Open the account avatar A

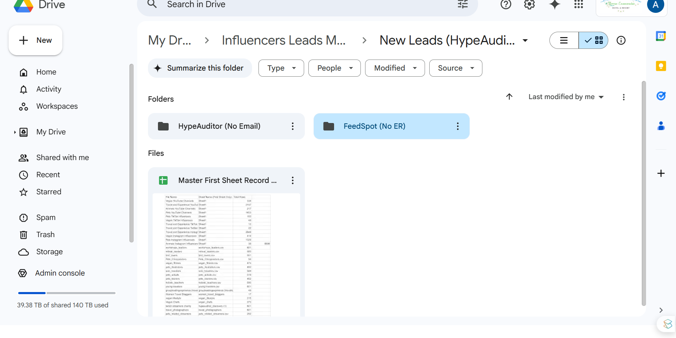click(x=655, y=5)
